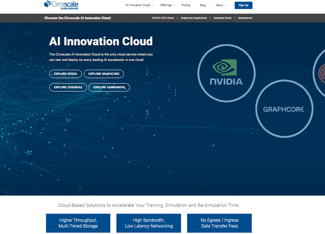The height and width of the screenshot is (234, 325).
Task: Click the Explore SambaNova button
Action: (x=109, y=87)
